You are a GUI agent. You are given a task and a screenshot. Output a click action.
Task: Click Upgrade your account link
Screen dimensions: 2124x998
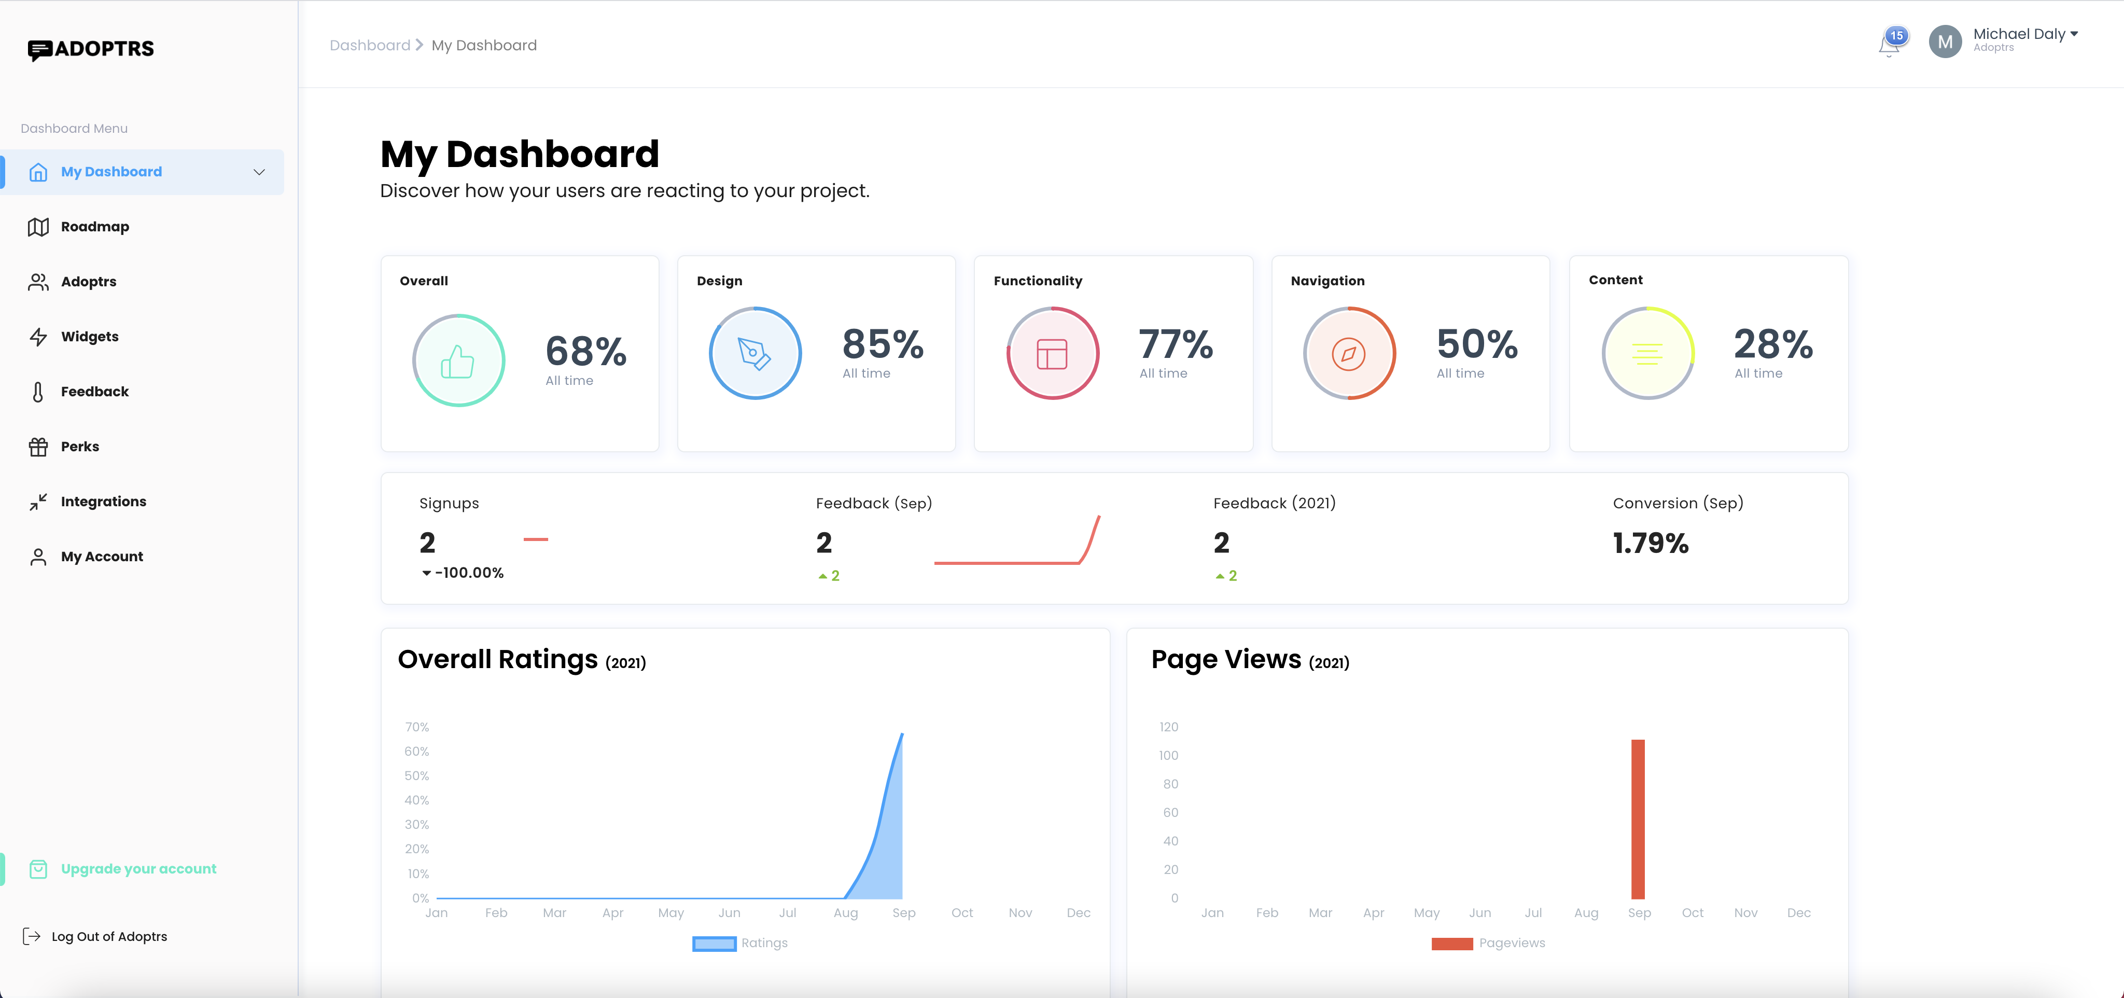(138, 868)
